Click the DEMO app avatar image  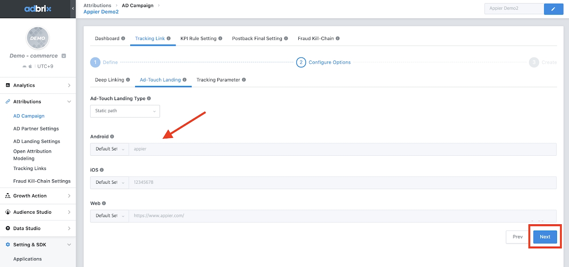tap(38, 38)
